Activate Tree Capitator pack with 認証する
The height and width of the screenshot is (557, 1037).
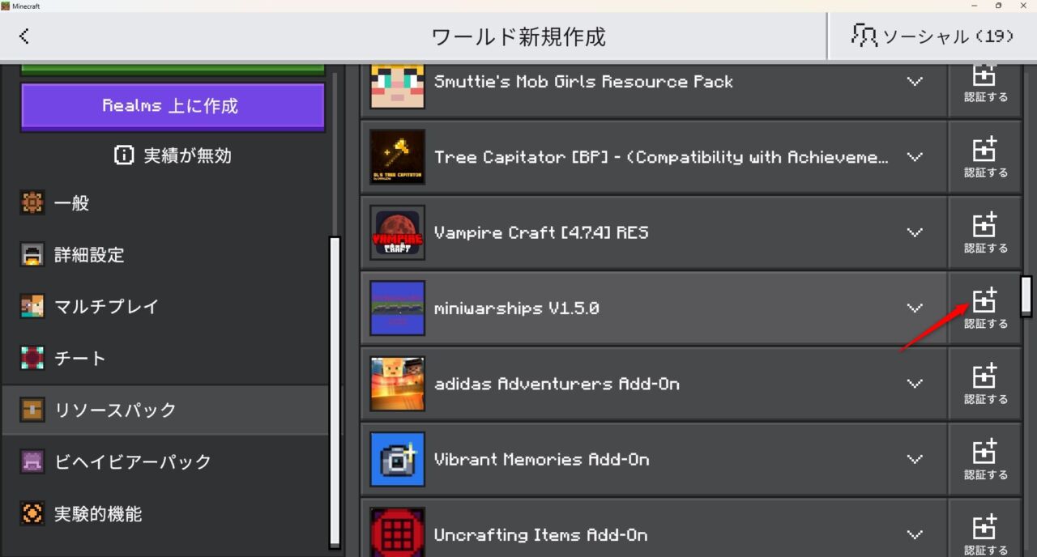[x=985, y=157]
